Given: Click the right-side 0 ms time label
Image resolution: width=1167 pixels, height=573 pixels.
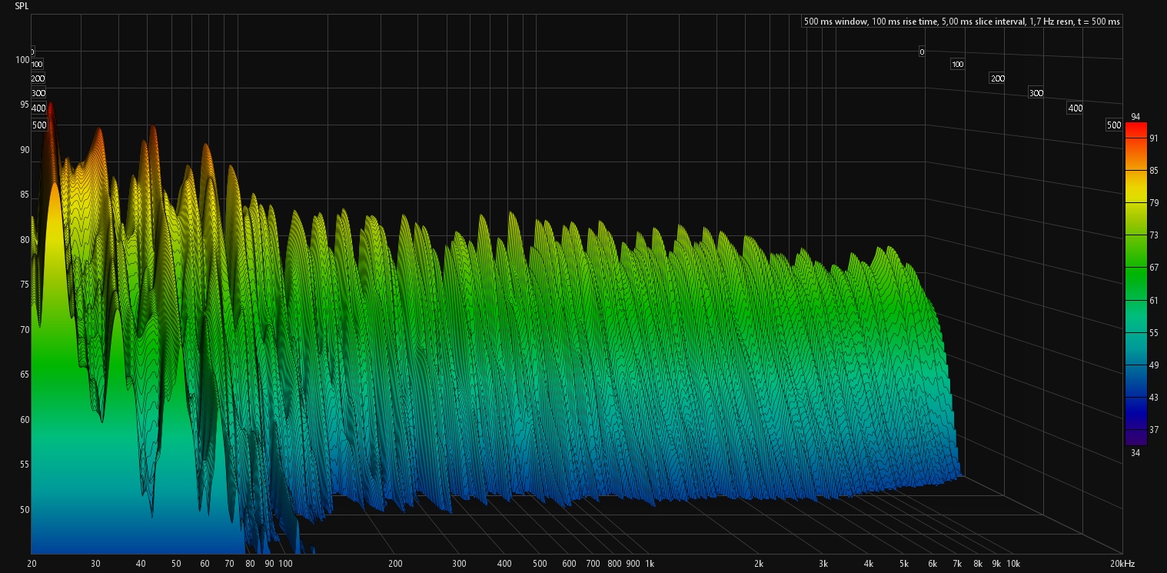Looking at the screenshot, I should [x=921, y=52].
